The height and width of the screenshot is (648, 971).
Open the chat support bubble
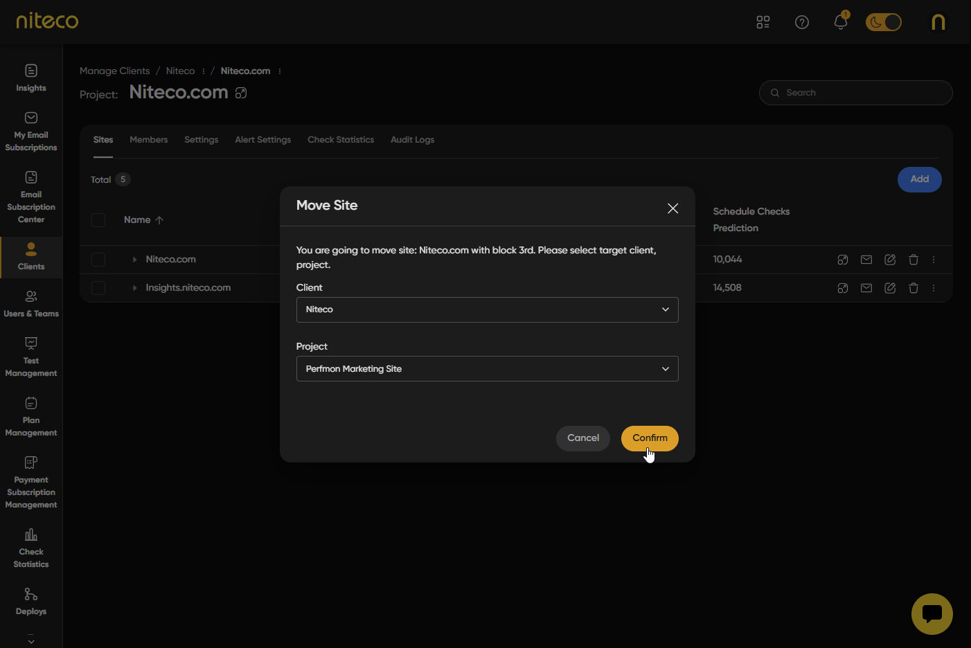932,614
